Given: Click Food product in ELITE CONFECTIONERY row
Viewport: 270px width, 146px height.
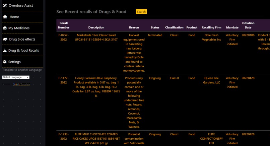Looking at the screenshot, I should [x=192, y=134].
